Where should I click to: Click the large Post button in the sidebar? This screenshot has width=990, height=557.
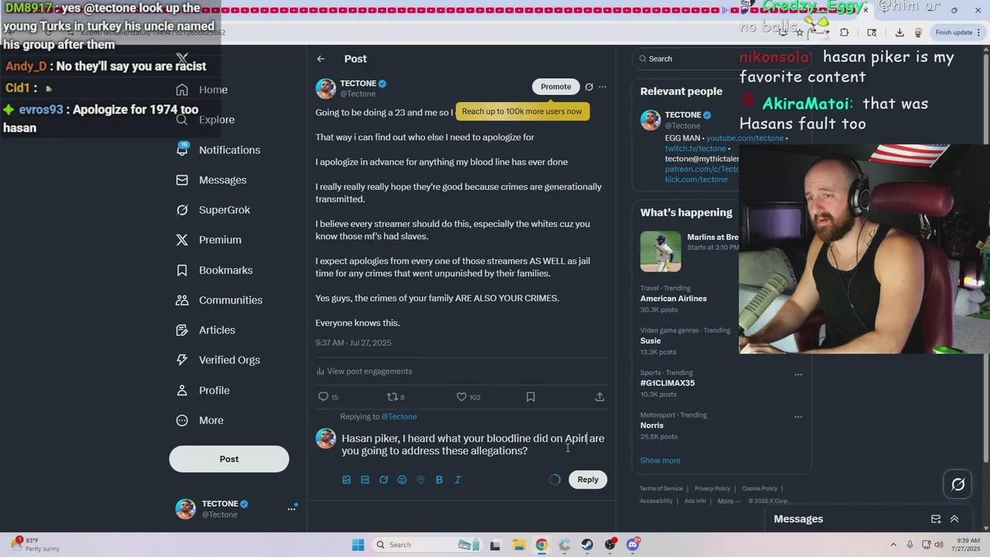tap(229, 459)
